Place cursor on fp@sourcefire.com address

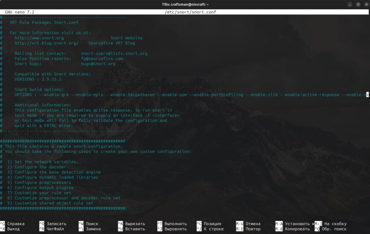pyautogui.click(x=102, y=58)
